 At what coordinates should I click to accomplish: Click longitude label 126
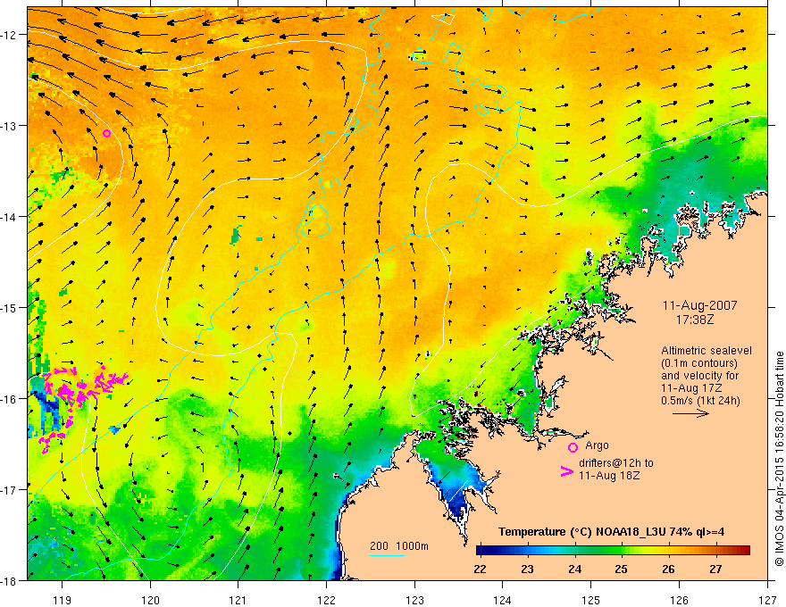[x=679, y=600]
